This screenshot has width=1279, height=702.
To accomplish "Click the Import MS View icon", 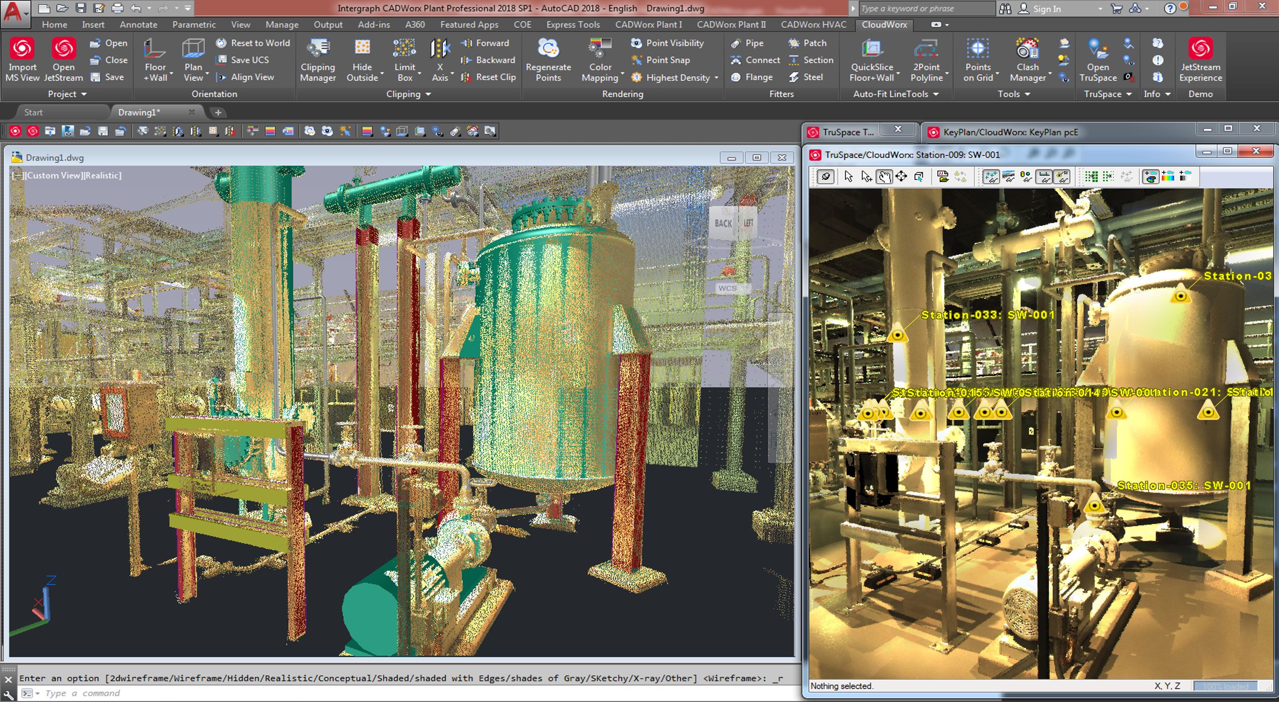I will [x=22, y=49].
